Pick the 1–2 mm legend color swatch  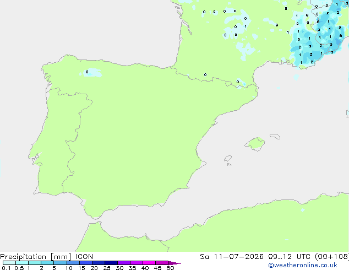click(x=35, y=263)
